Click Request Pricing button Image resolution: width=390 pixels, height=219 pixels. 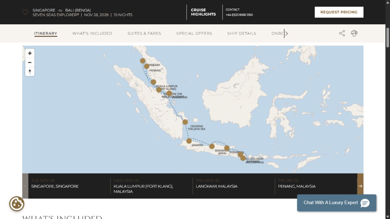(x=339, y=12)
